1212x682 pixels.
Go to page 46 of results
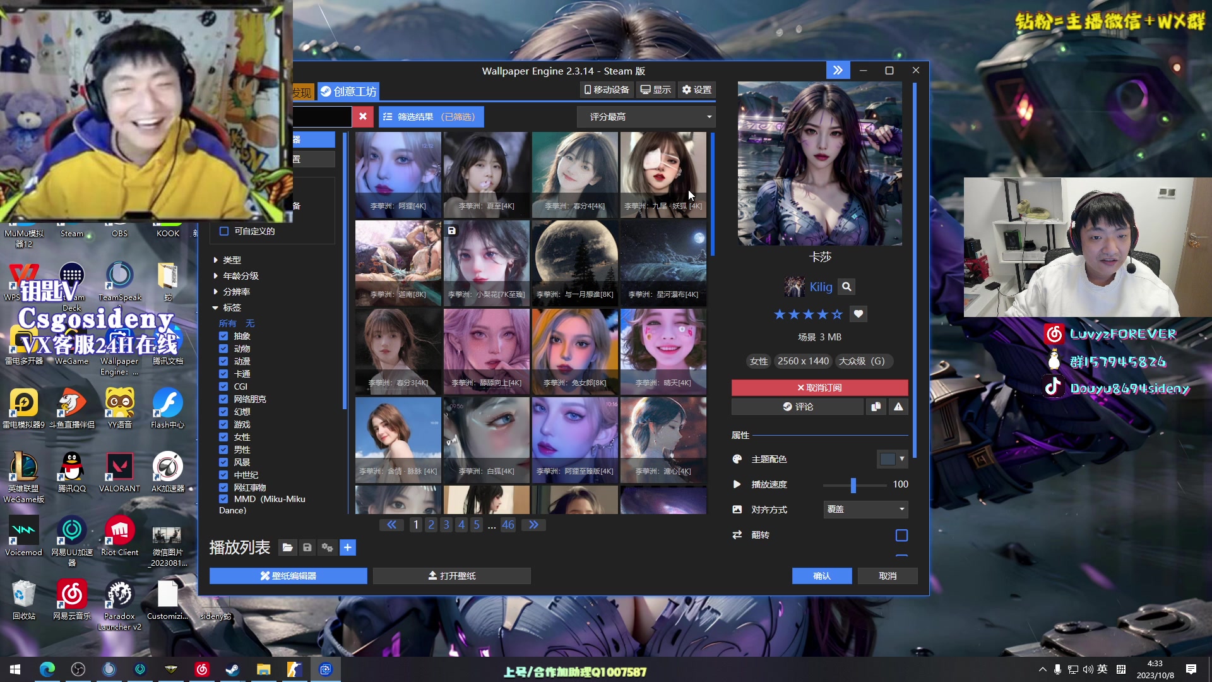pyautogui.click(x=508, y=525)
